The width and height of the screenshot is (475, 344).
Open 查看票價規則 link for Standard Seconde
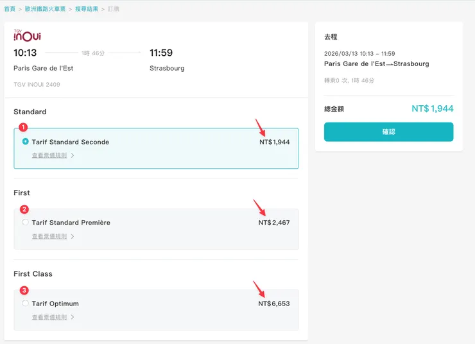[x=49, y=155]
